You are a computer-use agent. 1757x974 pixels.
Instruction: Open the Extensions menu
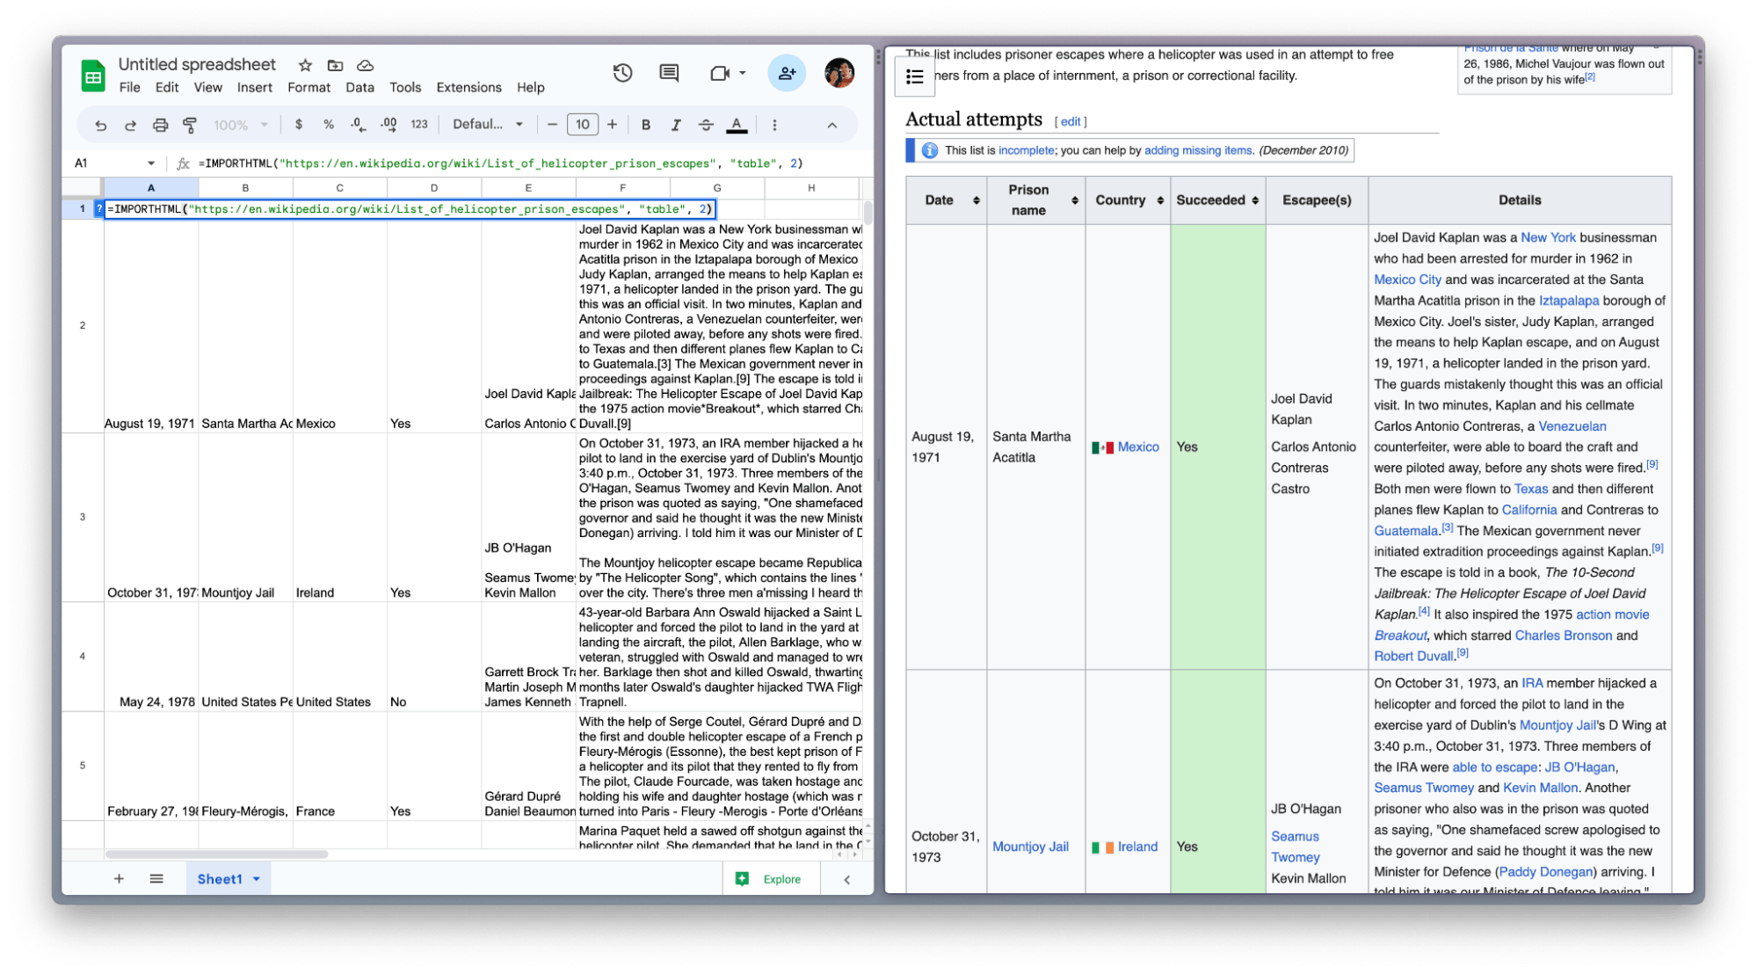point(468,87)
